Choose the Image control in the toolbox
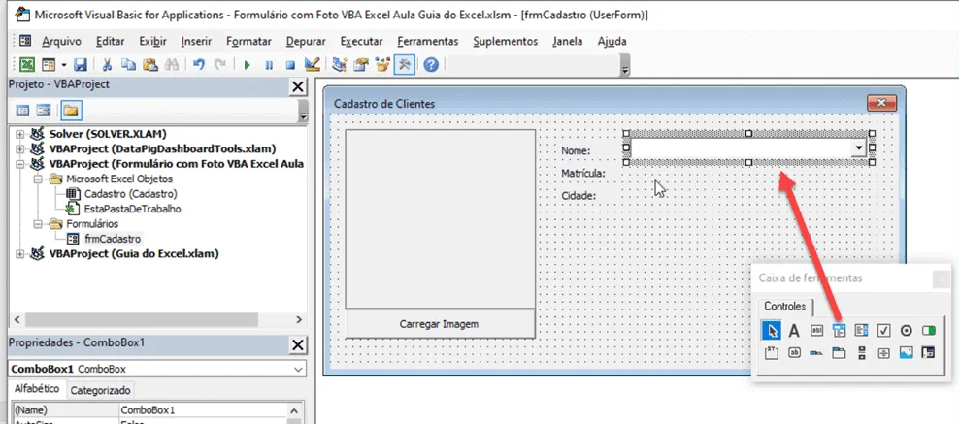This screenshot has height=424, width=960. click(x=906, y=352)
